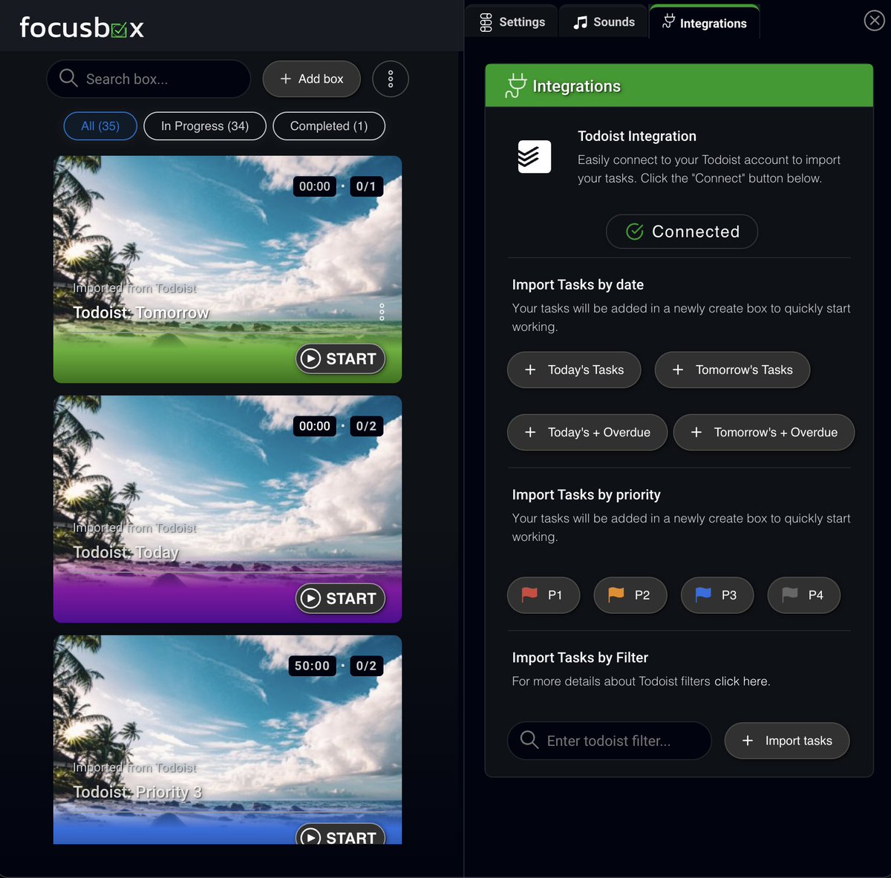The width and height of the screenshot is (891, 878).
Task: Click the 0/2 counter on Todoist: Priority 3
Action: 366,666
